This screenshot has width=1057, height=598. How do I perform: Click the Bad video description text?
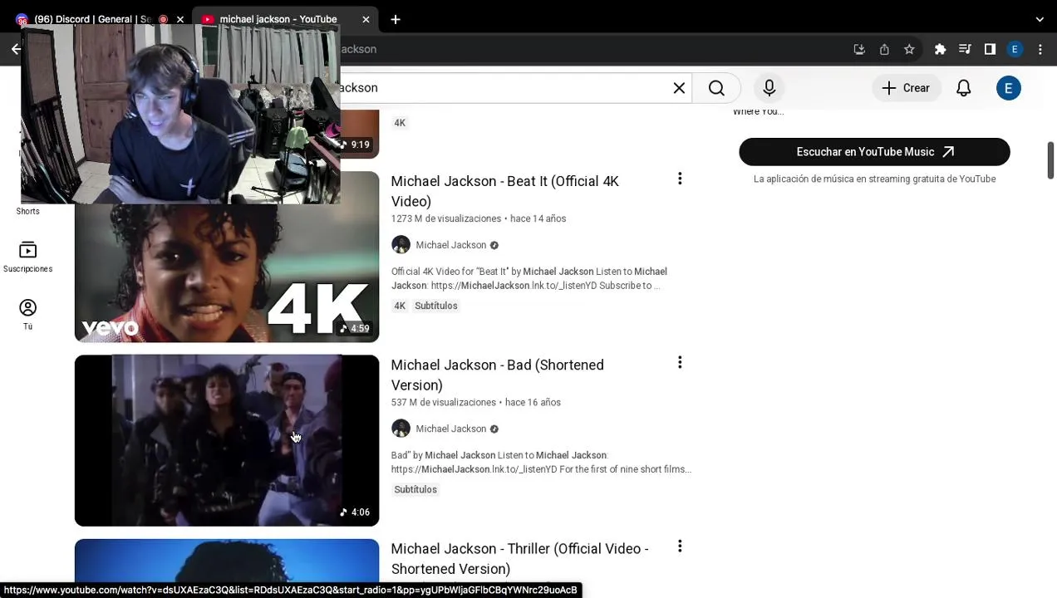point(541,462)
